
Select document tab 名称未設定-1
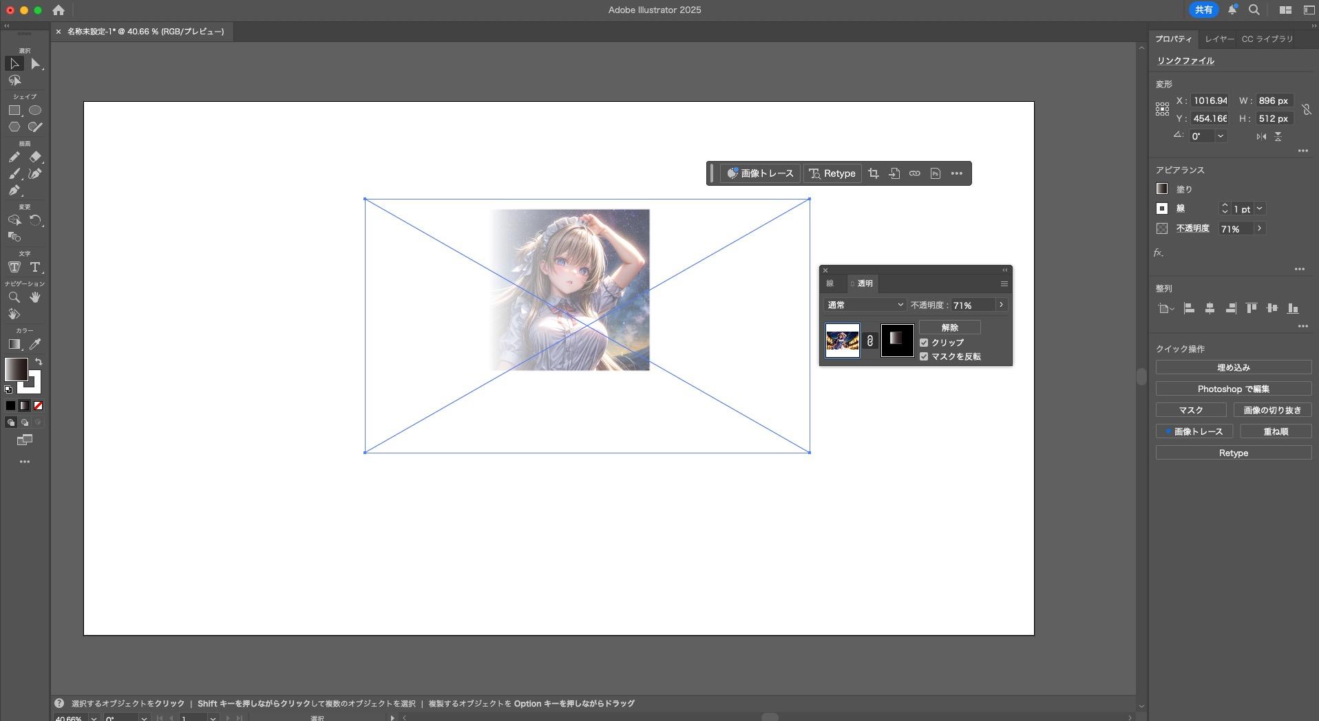tap(145, 32)
